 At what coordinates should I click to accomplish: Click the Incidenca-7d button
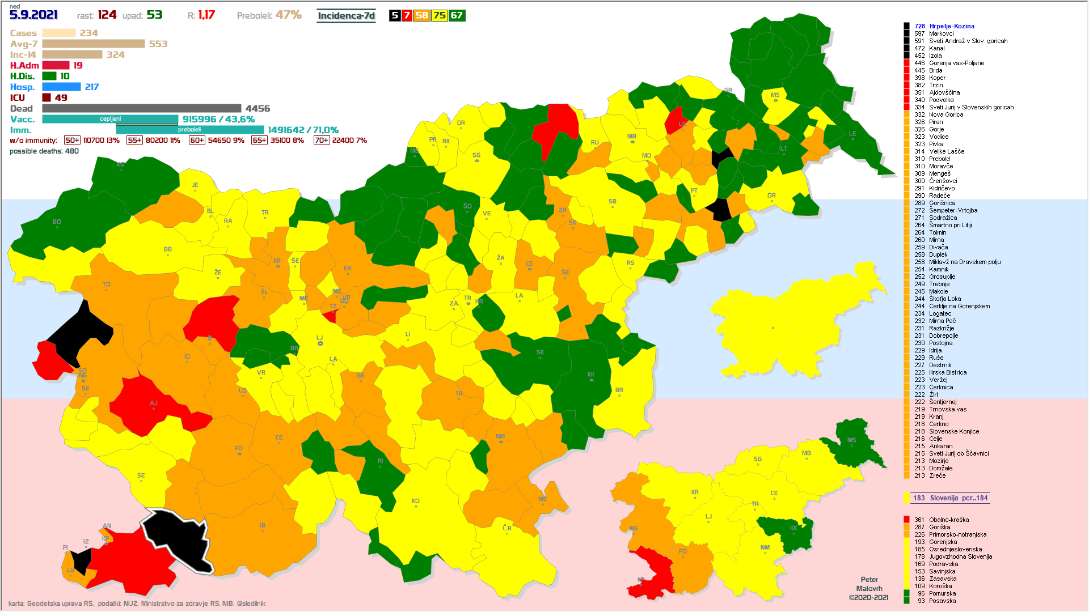pos(346,16)
